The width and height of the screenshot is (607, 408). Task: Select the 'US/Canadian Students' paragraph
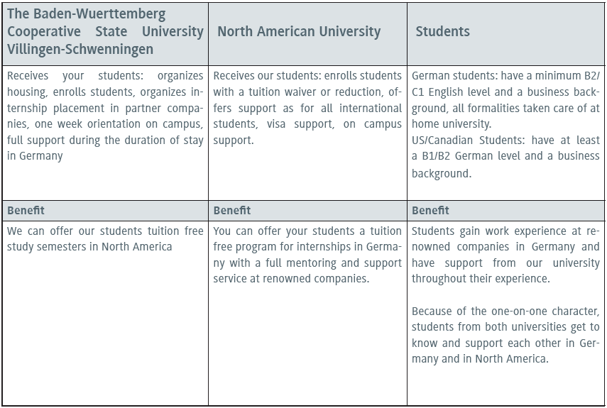click(x=505, y=156)
